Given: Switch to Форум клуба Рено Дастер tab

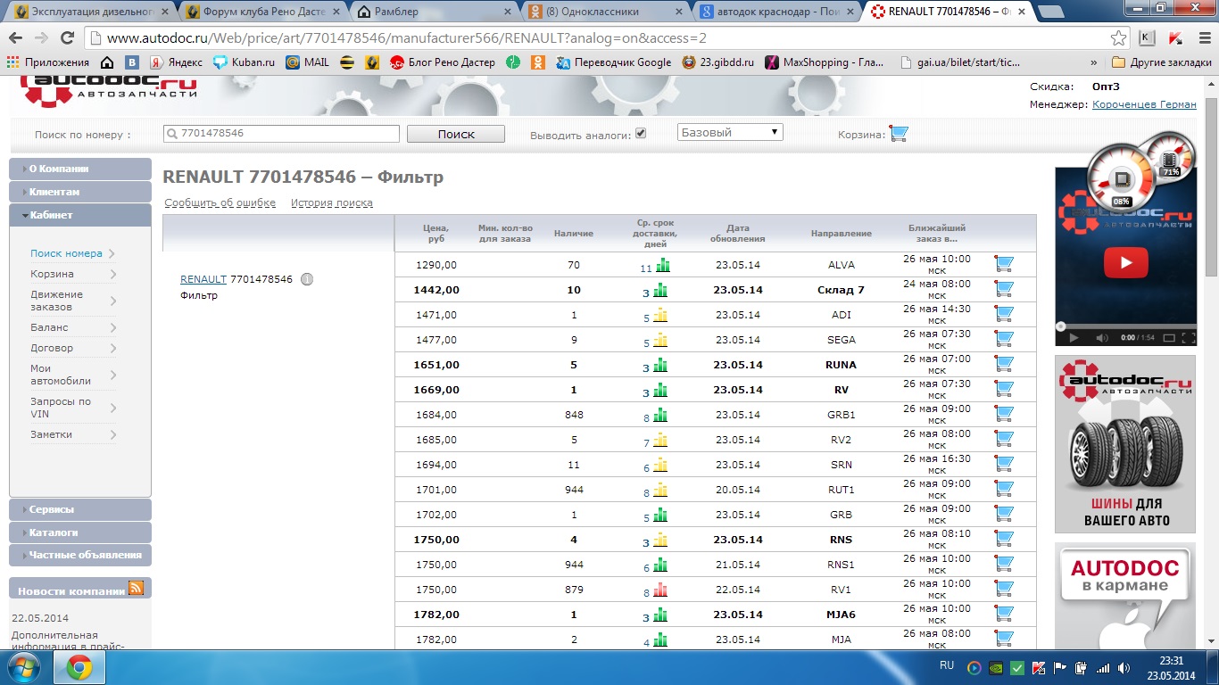Looking at the screenshot, I should point(259,12).
